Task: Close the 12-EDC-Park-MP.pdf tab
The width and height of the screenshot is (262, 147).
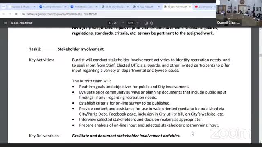Action: tap(190, 7)
